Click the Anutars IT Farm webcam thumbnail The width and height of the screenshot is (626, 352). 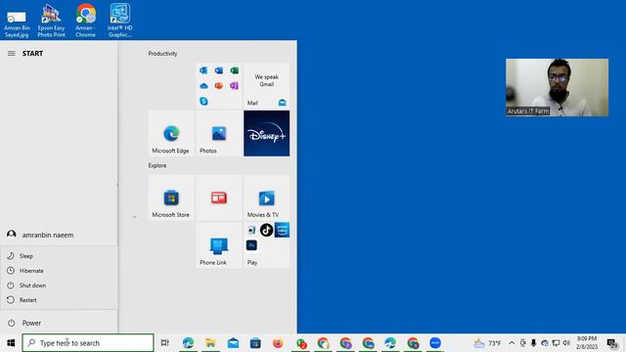[557, 87]
